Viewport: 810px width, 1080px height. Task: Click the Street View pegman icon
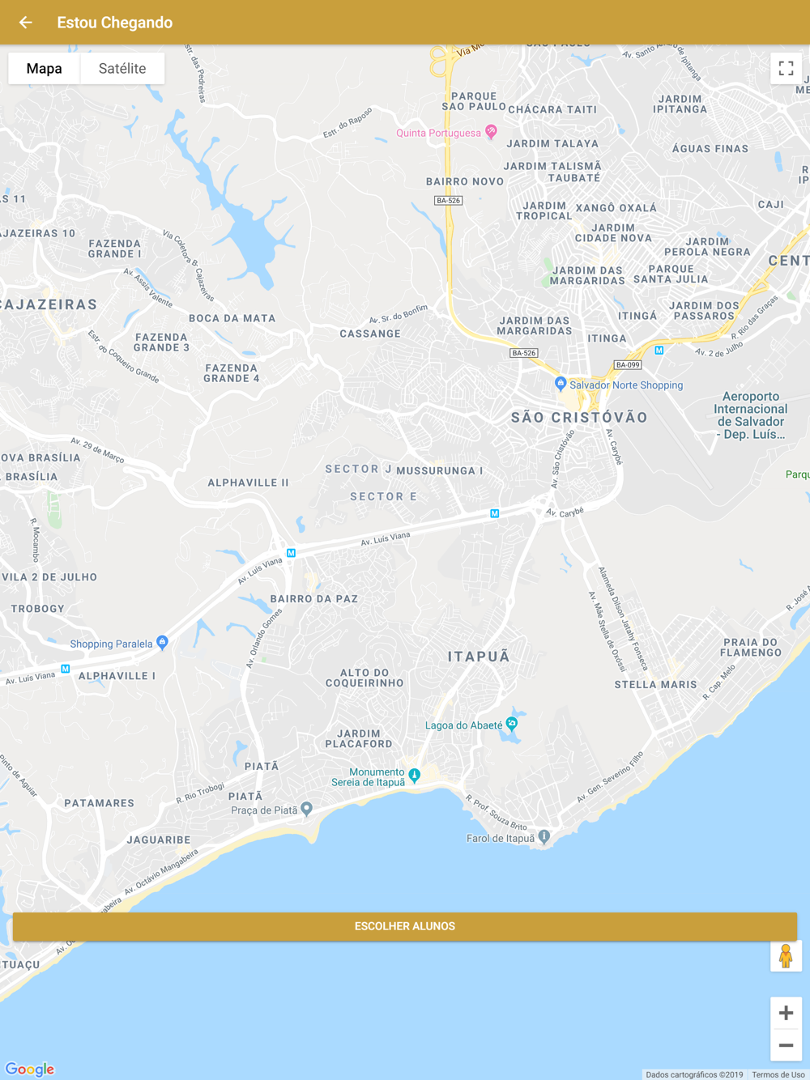tap(786, 956)
